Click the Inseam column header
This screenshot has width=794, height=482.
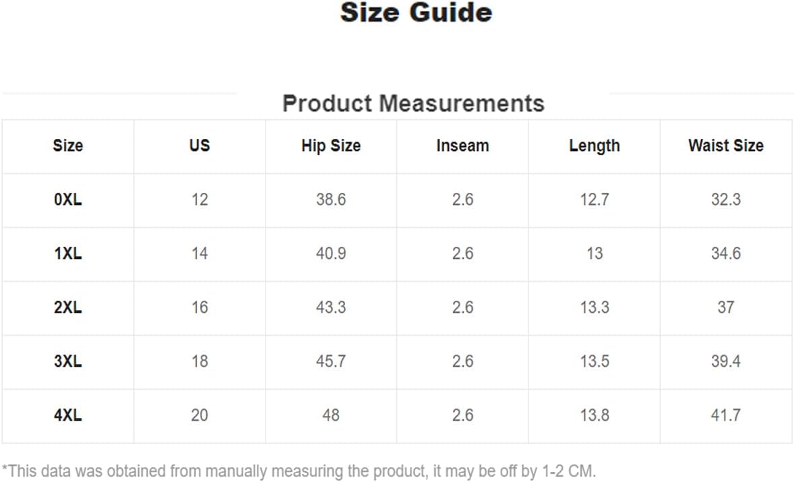pos(463,146)
